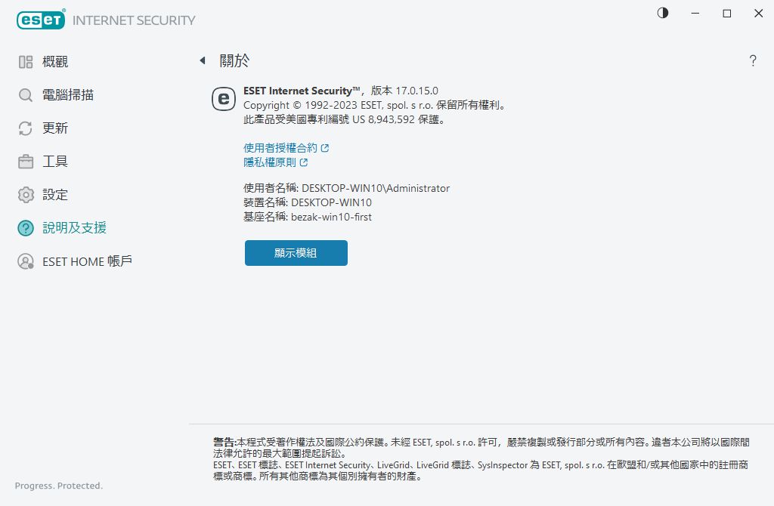This screenshot has width=774, height=506.
Task: Click the back arrow beside 關於
Action: [203, 60]
